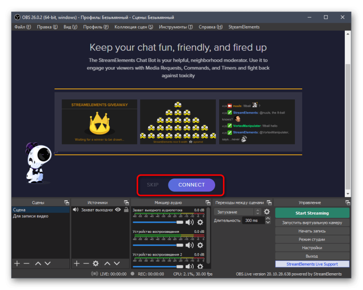Enable Режим студии
This screenshot has height=290, width=363.
click(312, 239)
